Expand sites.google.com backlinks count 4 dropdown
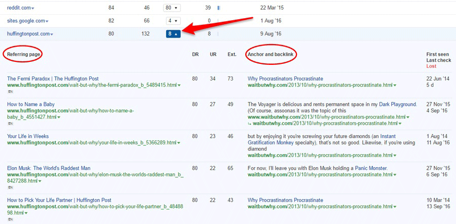The height and width of the screenshot is (224, 456). (x=173, y=21)
